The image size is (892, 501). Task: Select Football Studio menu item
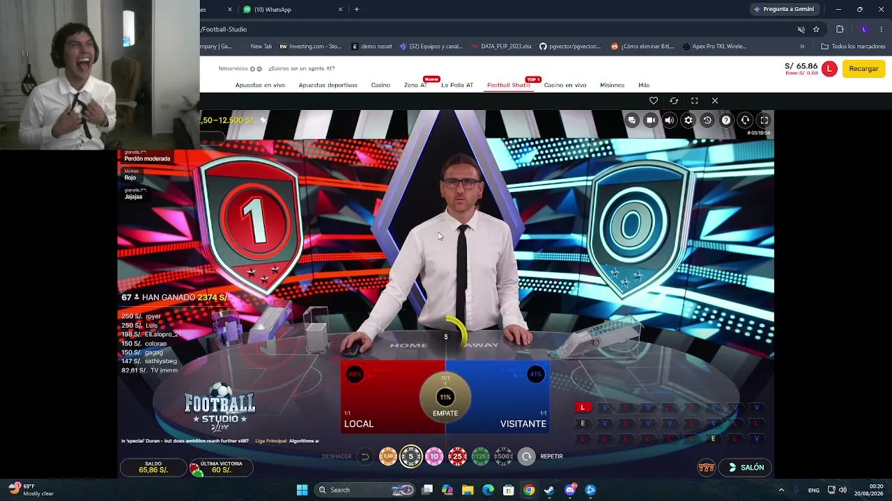pos(509,85)
